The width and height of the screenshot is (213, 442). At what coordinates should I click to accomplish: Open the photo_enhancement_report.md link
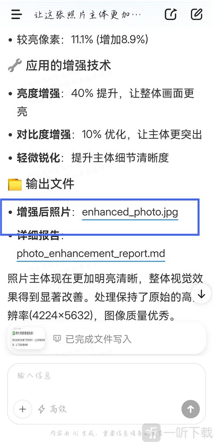(91, 253)
